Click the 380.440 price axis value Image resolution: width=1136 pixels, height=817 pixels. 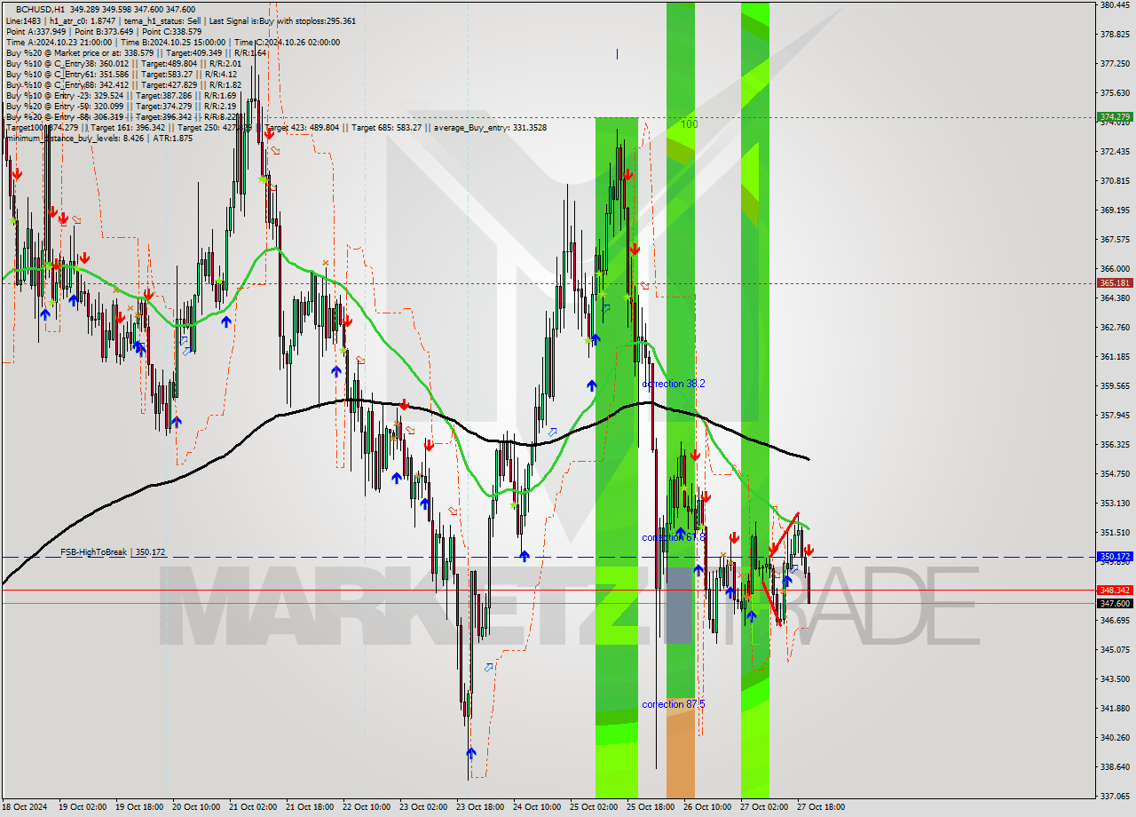pos(1114,5)
